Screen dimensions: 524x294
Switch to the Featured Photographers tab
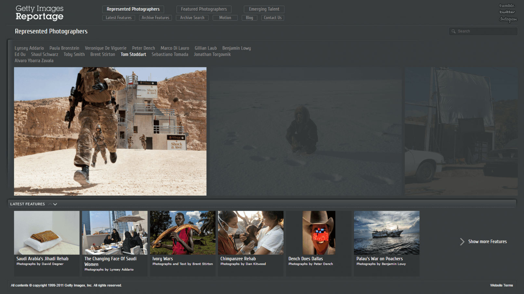click(203, 9)
